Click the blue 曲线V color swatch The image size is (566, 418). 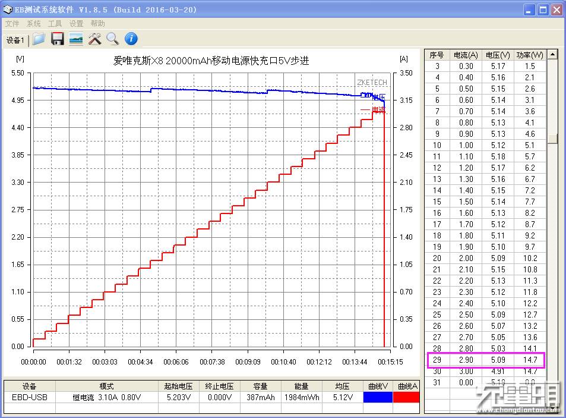pos(378,397)
